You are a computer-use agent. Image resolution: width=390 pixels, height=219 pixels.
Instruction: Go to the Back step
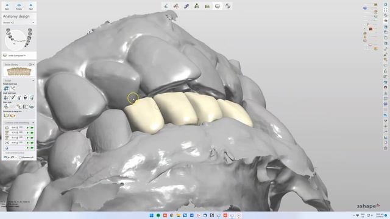point(7,6)
